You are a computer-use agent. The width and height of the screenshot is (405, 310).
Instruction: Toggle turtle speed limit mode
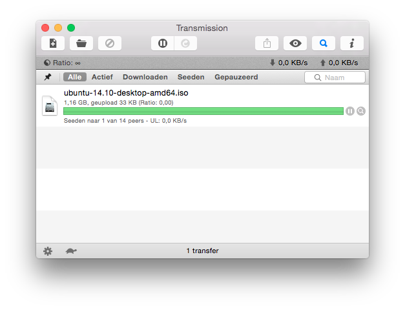71,251
